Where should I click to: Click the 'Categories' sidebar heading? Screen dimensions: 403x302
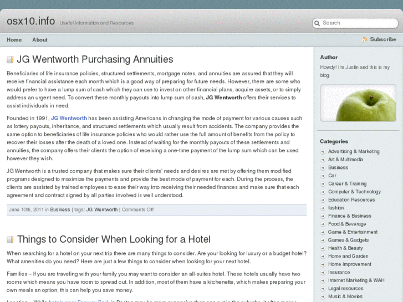(x=334, y=141)
